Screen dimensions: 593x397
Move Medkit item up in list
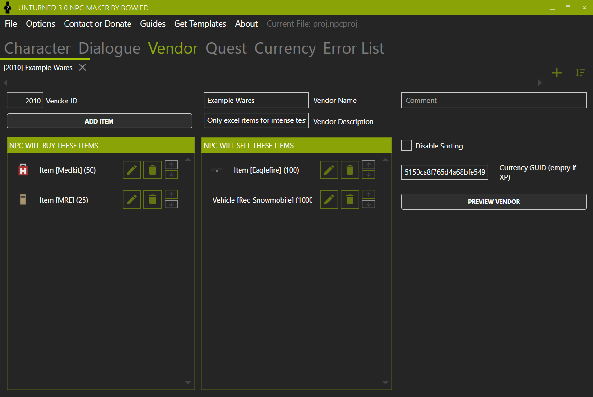point(171,165)
